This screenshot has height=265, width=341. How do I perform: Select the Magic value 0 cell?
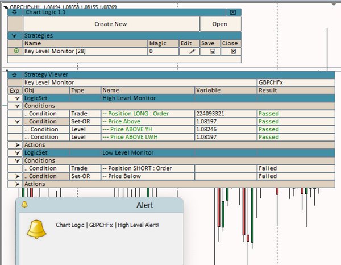tap(163, 51)
